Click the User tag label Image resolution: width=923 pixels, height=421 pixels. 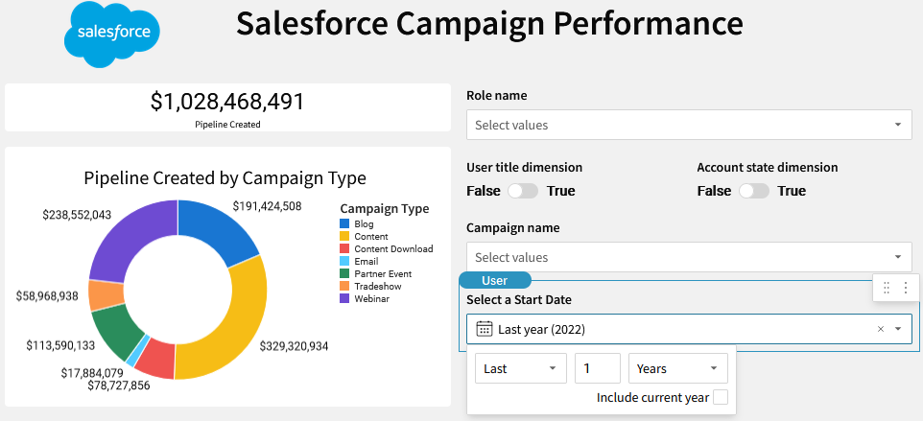tap(494, 280)
